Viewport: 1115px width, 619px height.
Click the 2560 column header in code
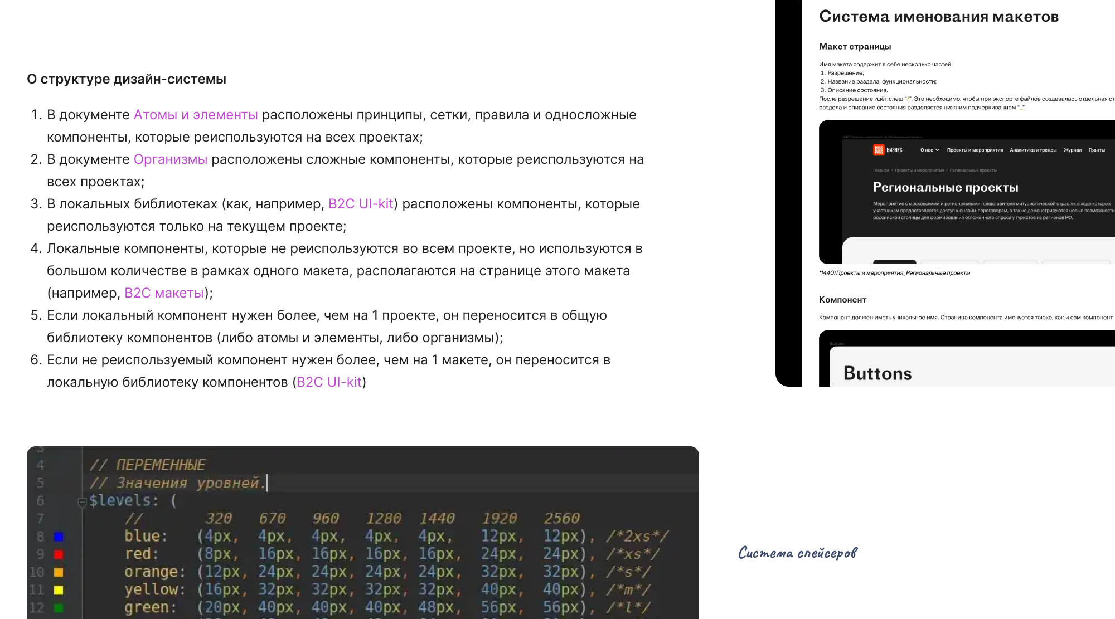pyautogui.click(x=562, y=519)
